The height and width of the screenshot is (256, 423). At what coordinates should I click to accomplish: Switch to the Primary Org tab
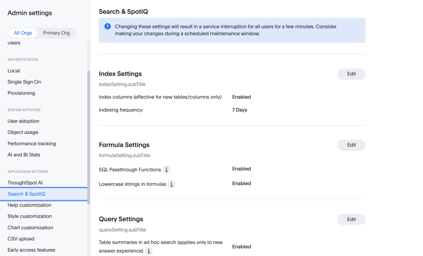coord(56,32)
